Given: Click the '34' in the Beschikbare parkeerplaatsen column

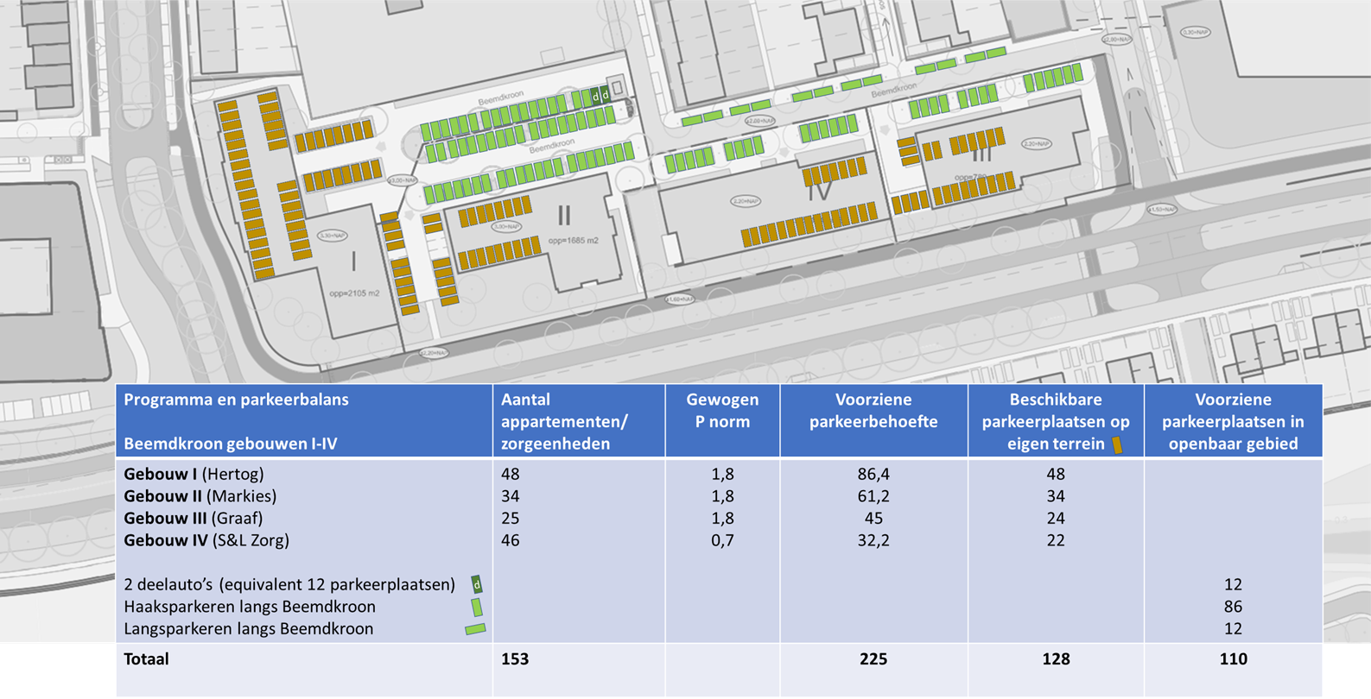Looking at the screenshot, I should pyautogui.click(x=1056, y=496).
